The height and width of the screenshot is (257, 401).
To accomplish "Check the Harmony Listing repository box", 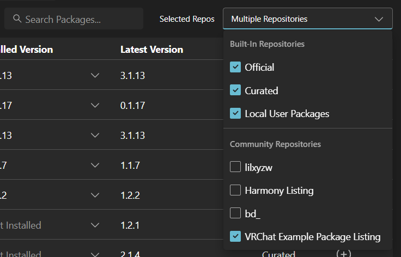I will click(x=235, y=190).
